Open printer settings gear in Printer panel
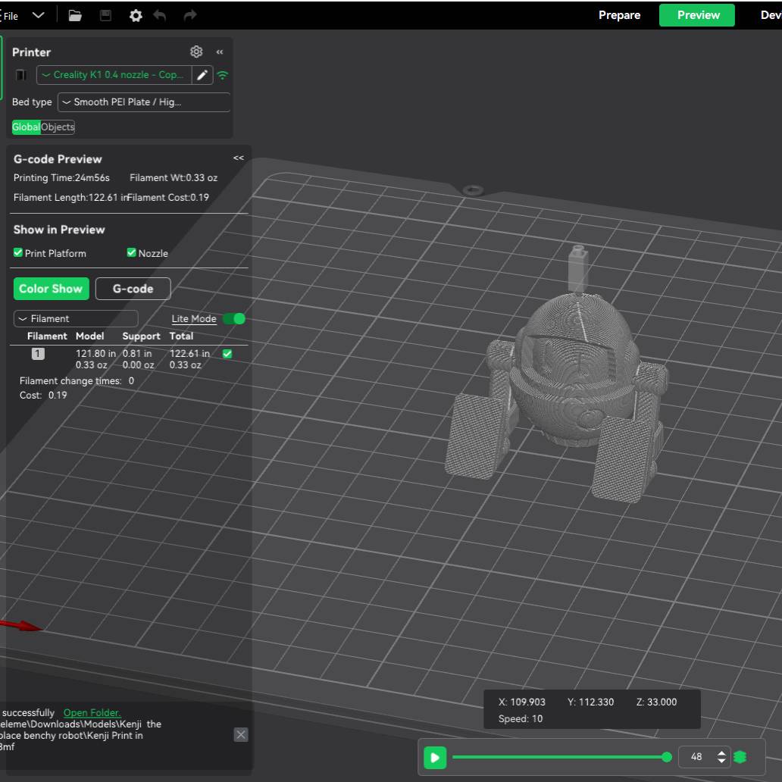Image resolution: width=782 pixels, height=782 pixels. (x=196, y=52)
